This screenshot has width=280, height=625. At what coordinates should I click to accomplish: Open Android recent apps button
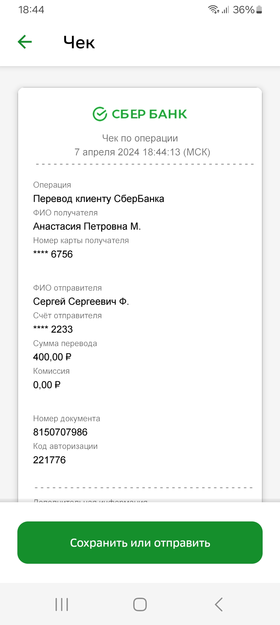coord(62,604)
